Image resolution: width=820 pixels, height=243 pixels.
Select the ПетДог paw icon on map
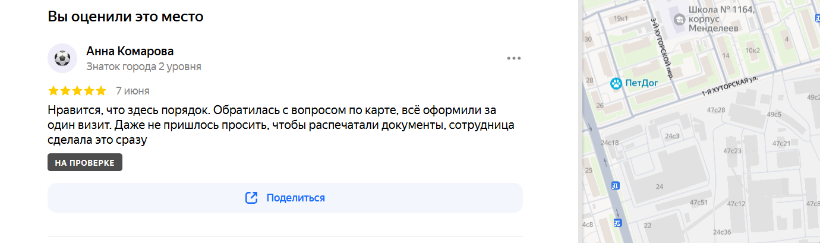point(617,83)
